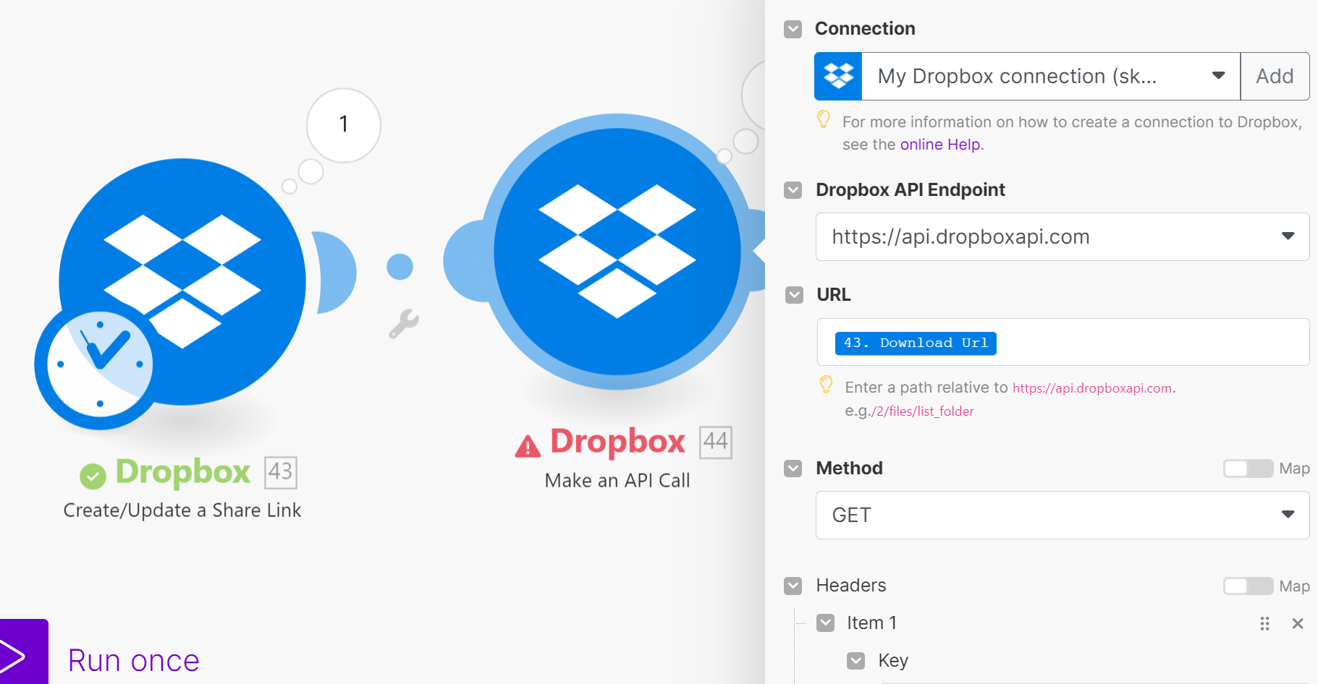Enable the Map toggle for Headers

point(1247,586)
